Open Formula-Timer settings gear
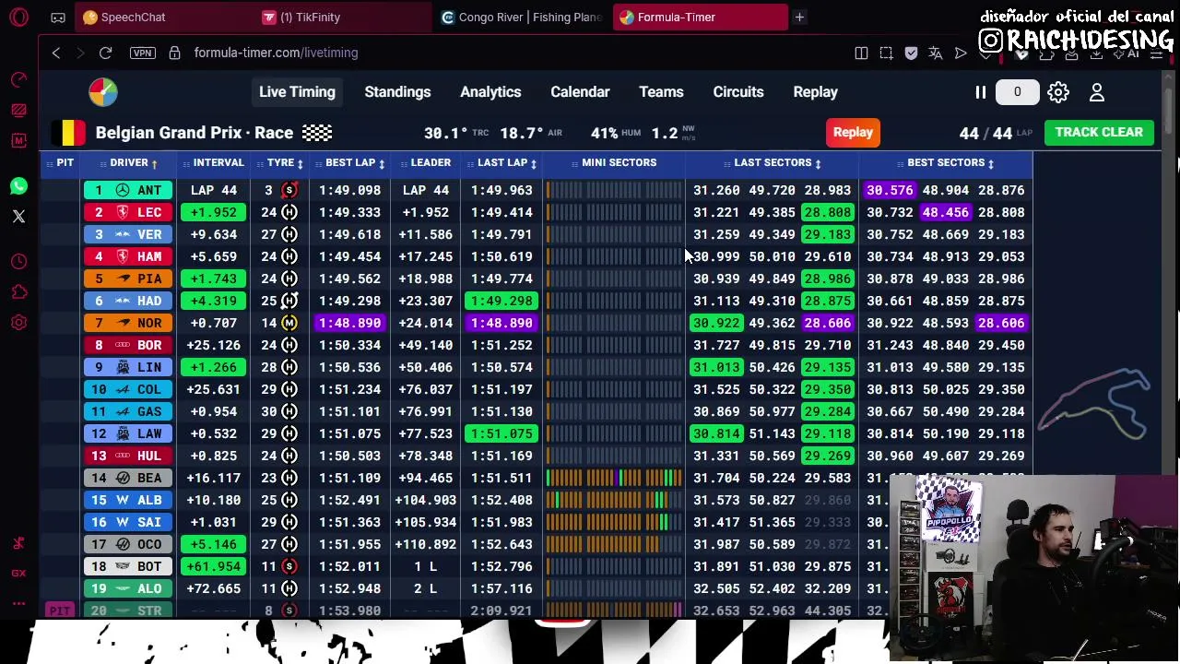This screenshot has height=664, width=1180. pyautogui.click(x=1058, y=92)
